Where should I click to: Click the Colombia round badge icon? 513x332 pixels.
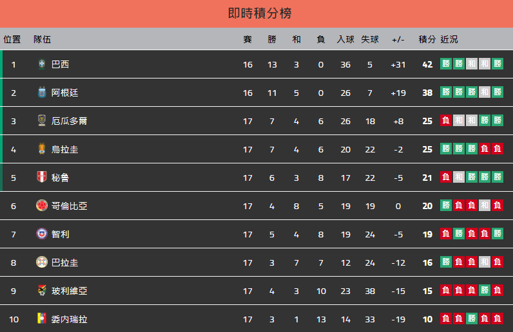click(41, 205)
